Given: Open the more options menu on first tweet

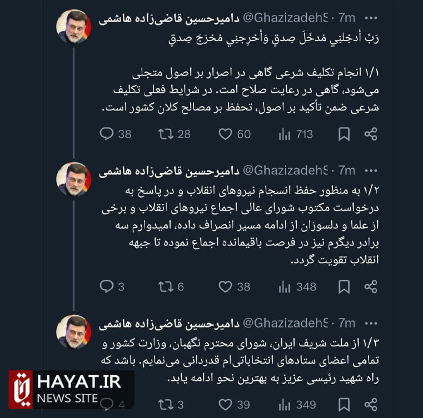Looking at the screenshot, I should [370, 18].
